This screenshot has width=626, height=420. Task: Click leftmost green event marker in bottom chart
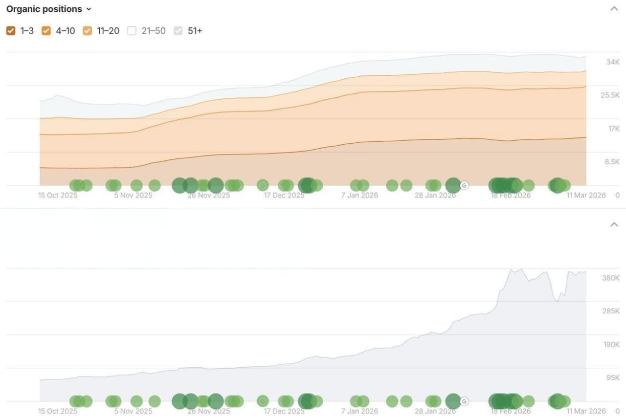75,401
